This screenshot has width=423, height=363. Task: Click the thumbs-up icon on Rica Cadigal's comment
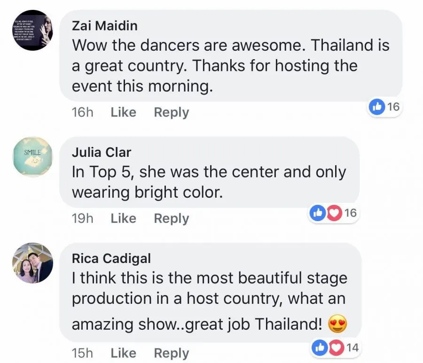click(321, 348)
